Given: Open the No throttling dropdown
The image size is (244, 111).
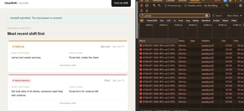Looking at the screenshot, I should click(x=213, y=6).
